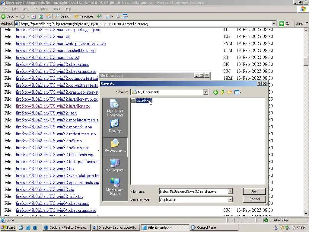Click the Up One Level icon in Save As
This screenshot has width=309, height=232.
222,92
